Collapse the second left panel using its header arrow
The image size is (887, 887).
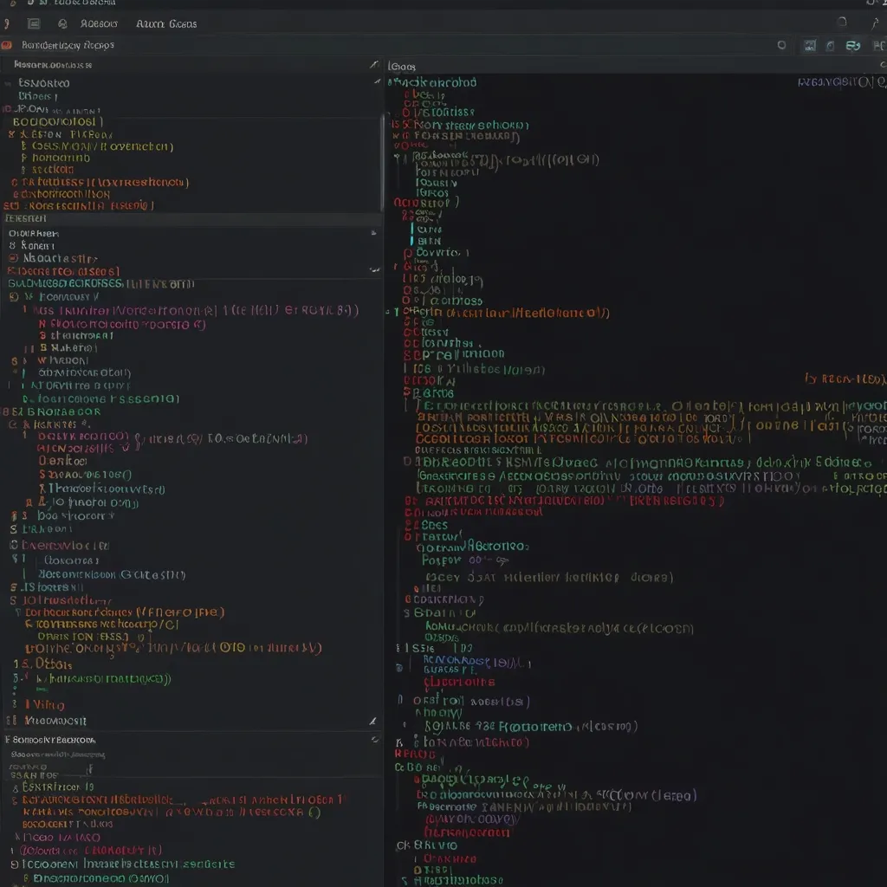(x=373, y=233)
